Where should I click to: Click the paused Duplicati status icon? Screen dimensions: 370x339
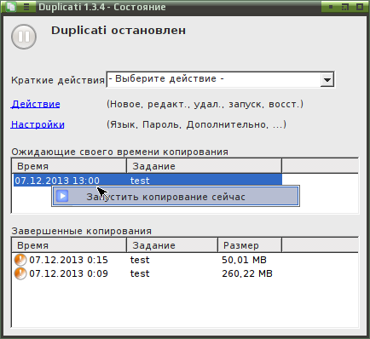point(24,37)
